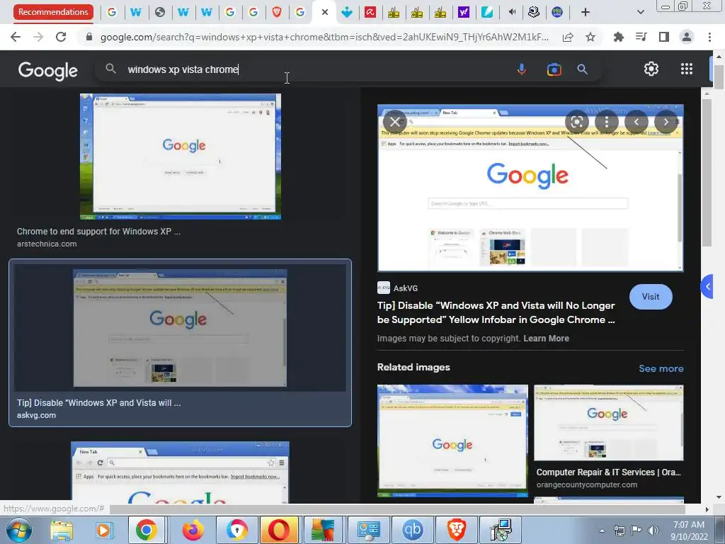Select the highlighted askvg infobar thumbnail

180,328
